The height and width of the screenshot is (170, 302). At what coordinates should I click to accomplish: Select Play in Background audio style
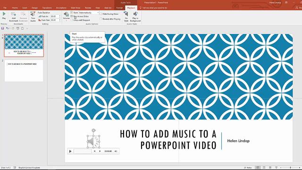[x=135, y=17]
